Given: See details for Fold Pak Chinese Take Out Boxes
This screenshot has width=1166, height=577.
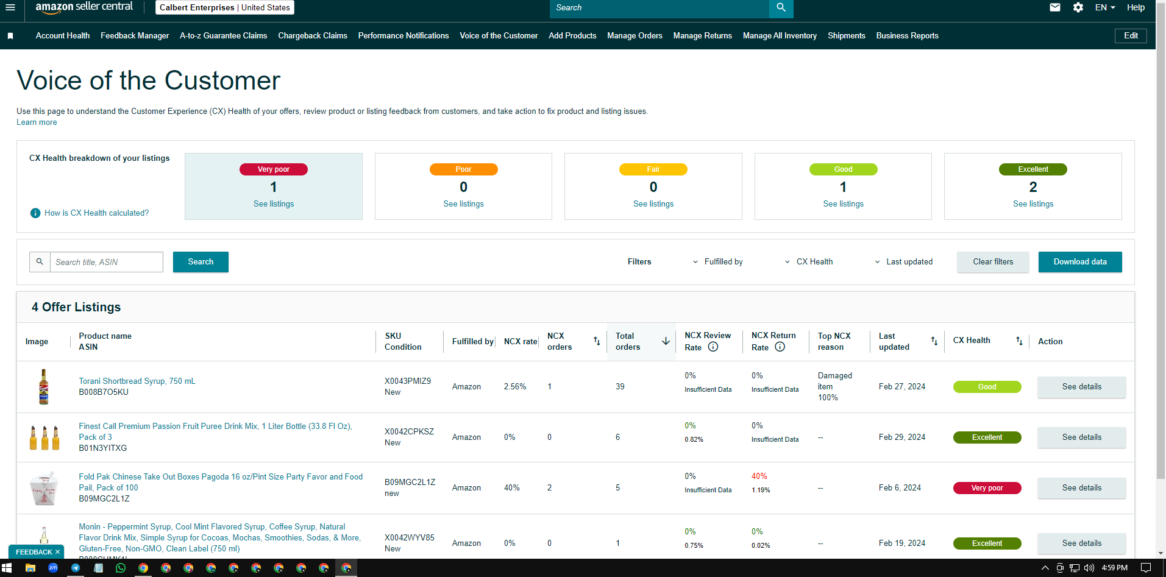Looking at the screenshot, I should [1082, 488].
